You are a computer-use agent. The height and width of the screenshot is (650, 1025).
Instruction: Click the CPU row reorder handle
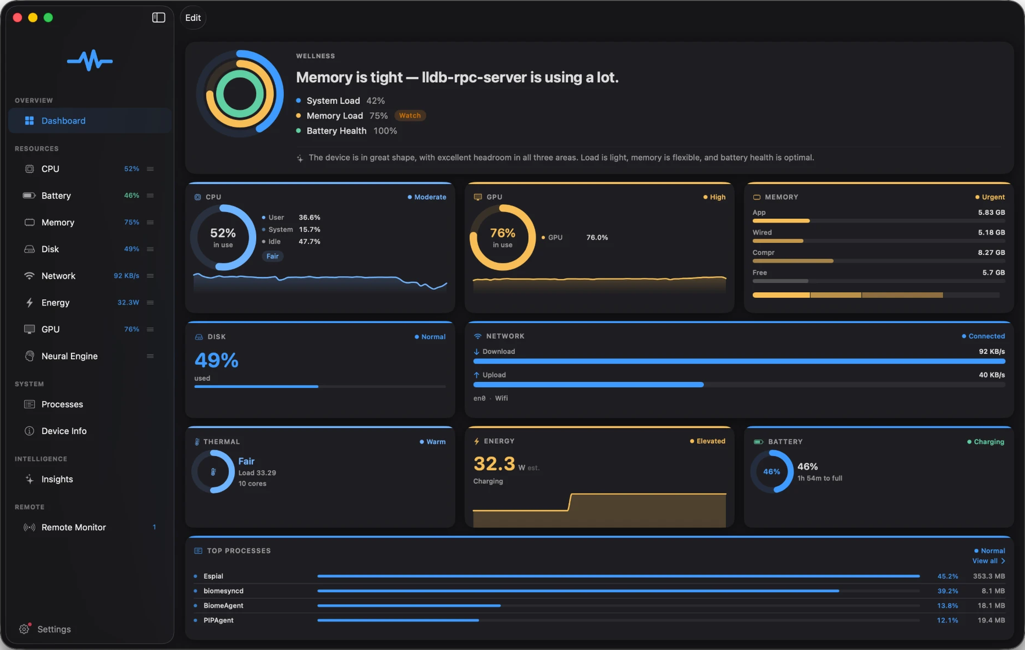[150, 169]
